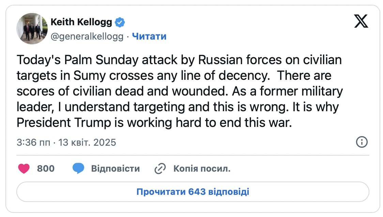383x217 pixels.
Task: Open the 3:36 пп timestamp link
Action: click(33, 142)
